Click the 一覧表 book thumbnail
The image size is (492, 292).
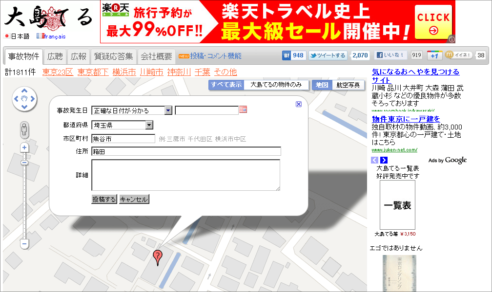[397, 205]
